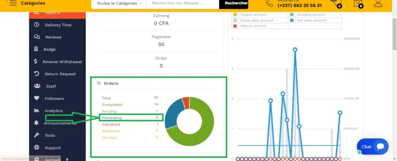The image size is (397, 161).
Task: Click the heart icon beside Followers
Action: (37, 98)
